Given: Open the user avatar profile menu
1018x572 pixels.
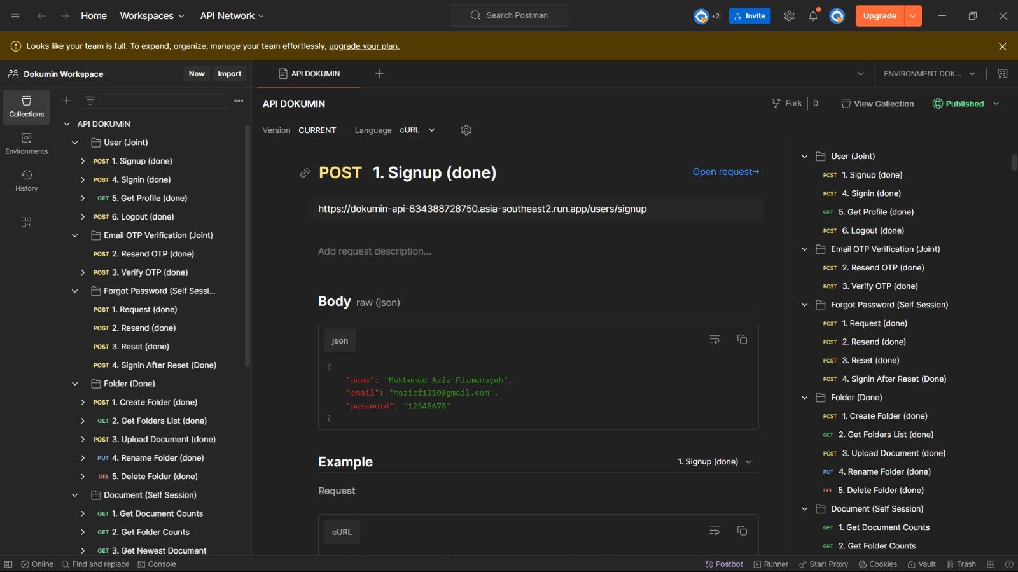Looking at the screenshot, I should click(837, 16).
